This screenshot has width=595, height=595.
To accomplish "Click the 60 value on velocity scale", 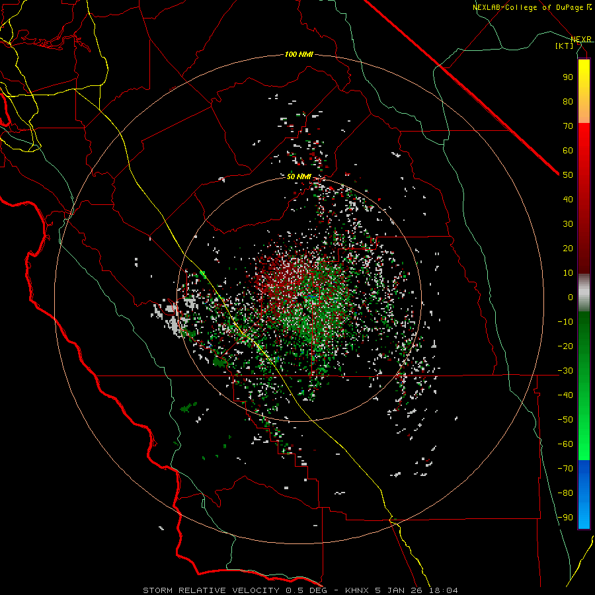I will pyautogui.click(x=568, y=151).
